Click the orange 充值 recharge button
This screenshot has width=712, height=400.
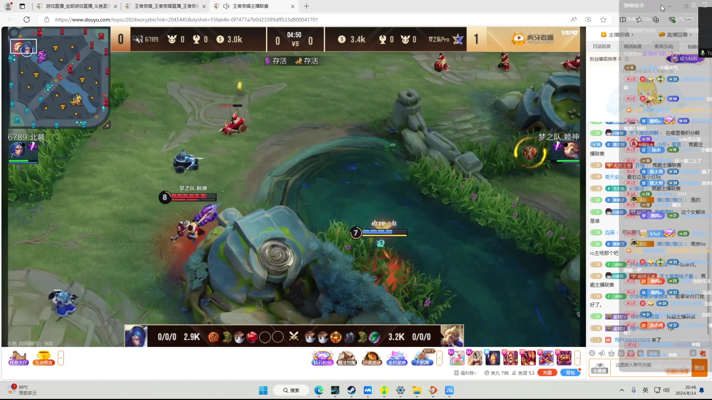point(547,373)
